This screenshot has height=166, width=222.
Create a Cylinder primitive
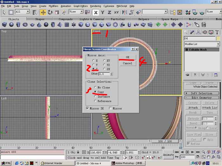pyautogui.click(x=18, y=25)
